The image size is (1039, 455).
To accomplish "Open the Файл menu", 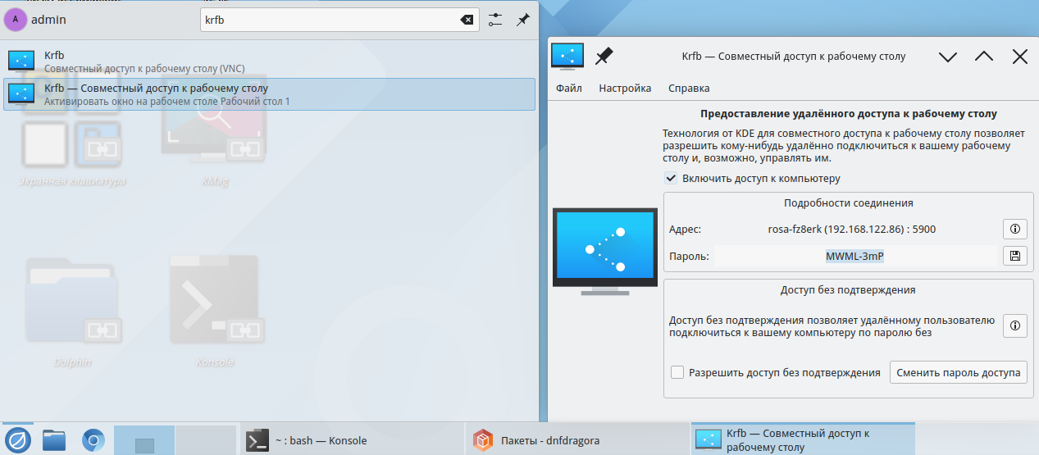I will (x=568, y=88).
